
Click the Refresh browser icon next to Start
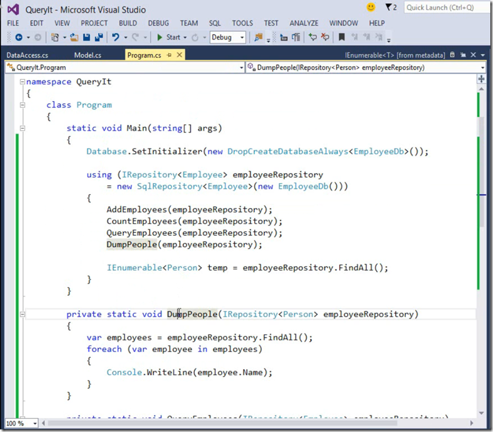(x=195, y=38)
